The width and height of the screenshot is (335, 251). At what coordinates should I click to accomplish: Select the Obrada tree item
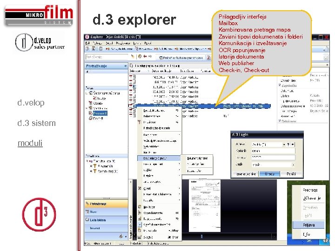[98, 103]
